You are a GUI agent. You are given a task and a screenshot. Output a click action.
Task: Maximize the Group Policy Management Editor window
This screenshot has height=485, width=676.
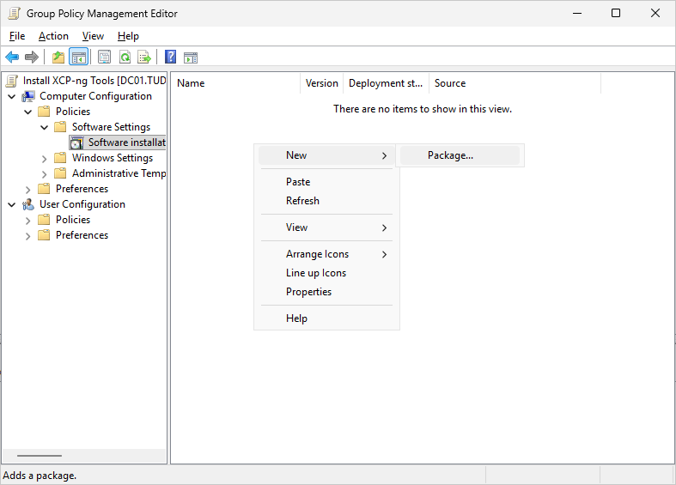point(616,14)
